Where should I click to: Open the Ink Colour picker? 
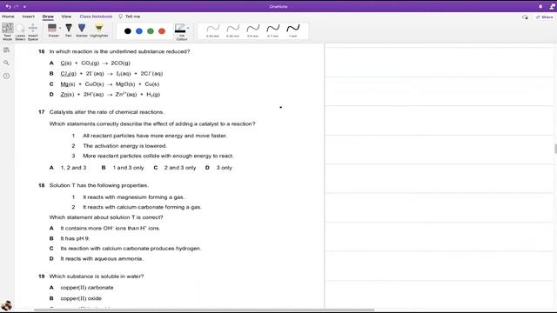182,32
